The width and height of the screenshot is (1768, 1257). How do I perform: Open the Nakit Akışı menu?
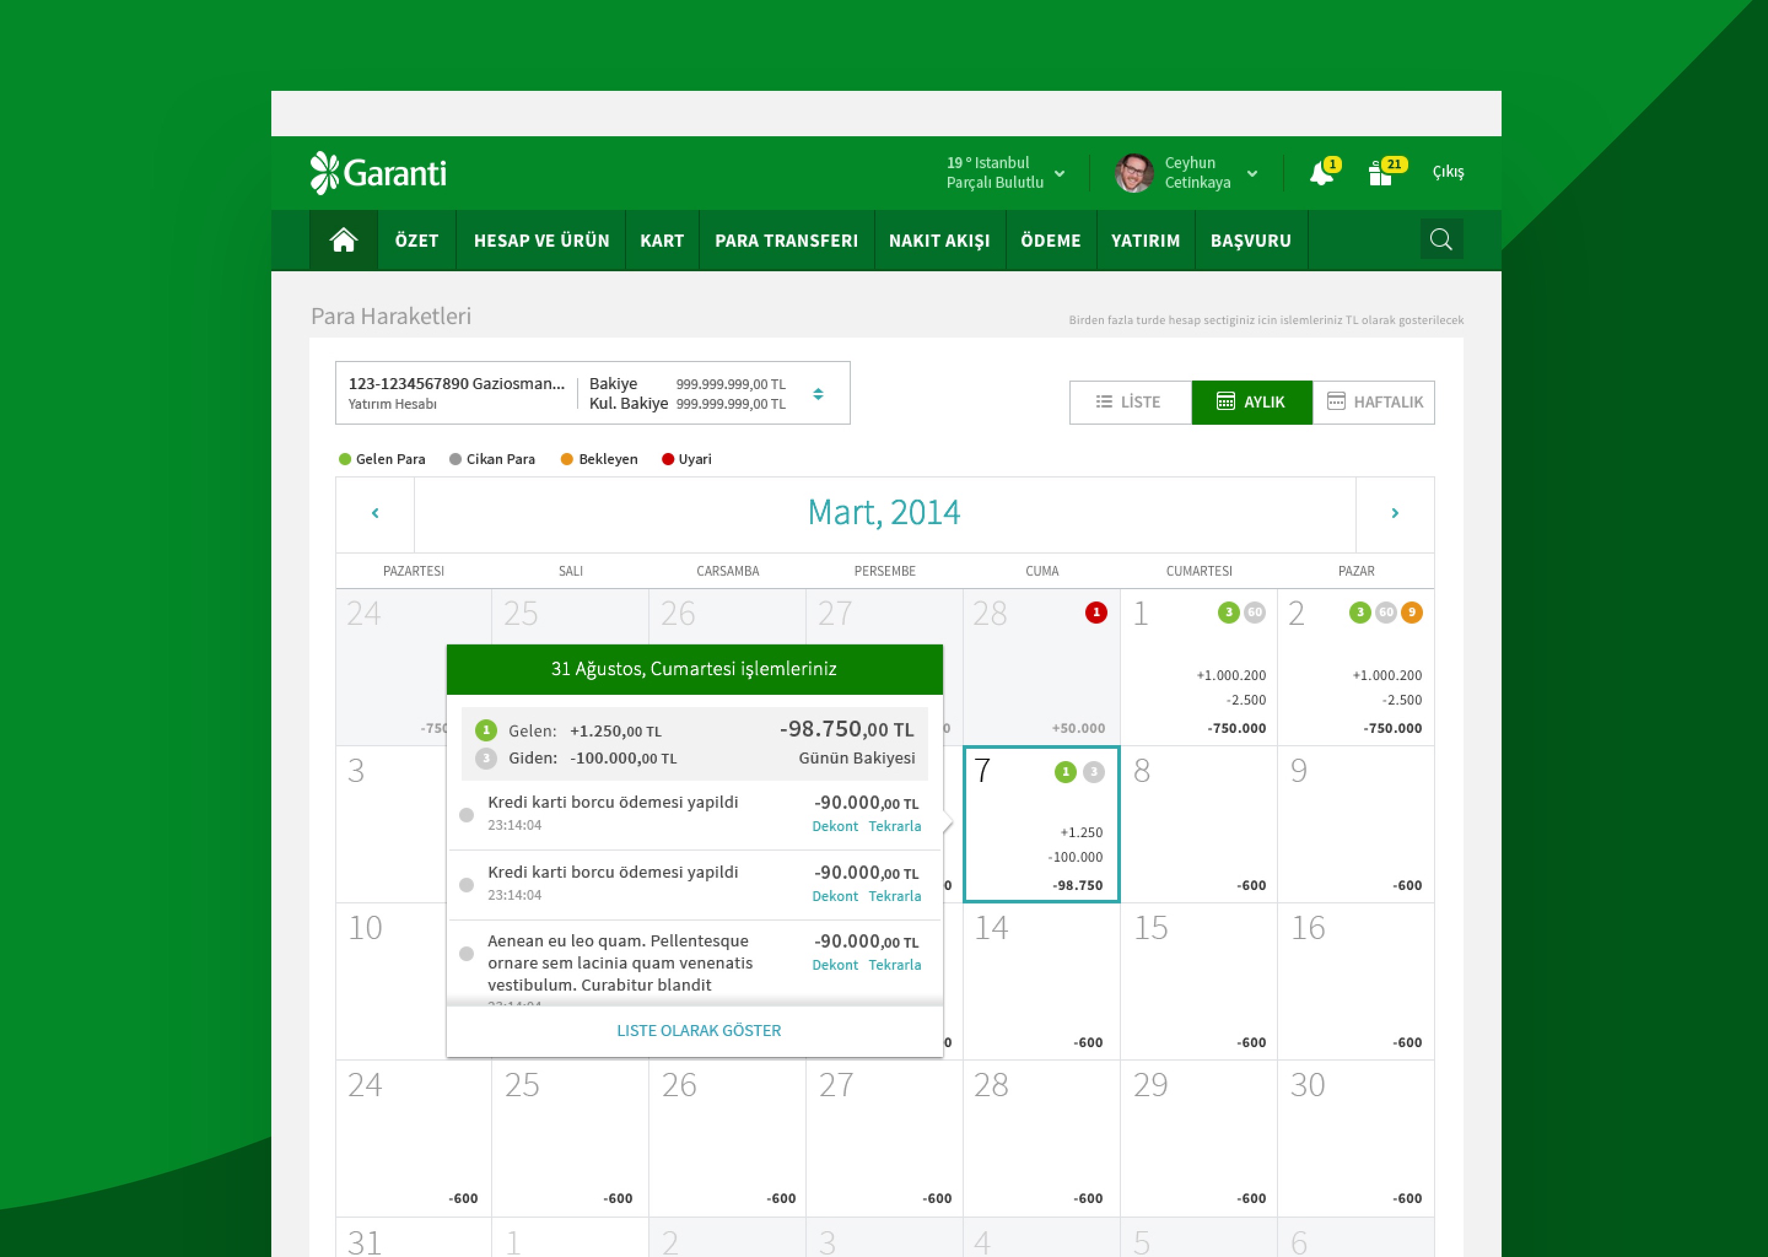pos(939,241)
